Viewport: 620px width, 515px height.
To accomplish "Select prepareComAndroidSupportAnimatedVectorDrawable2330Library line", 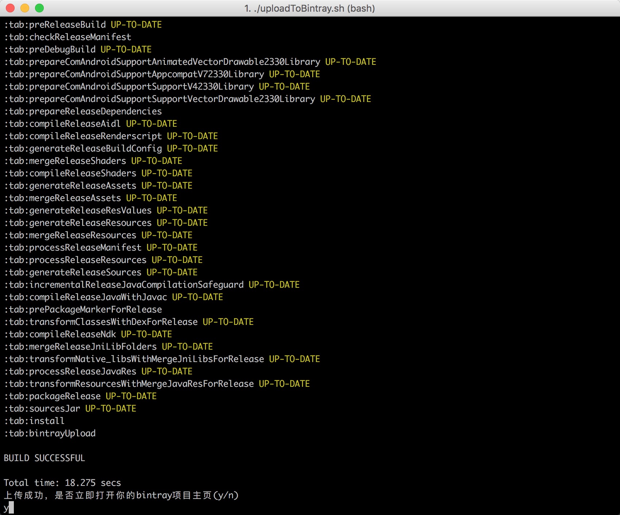I will coord(190,62).
